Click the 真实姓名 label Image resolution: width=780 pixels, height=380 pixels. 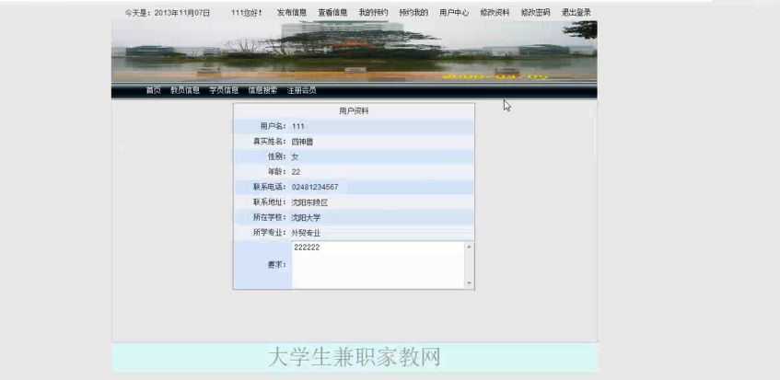pos(270,142)
